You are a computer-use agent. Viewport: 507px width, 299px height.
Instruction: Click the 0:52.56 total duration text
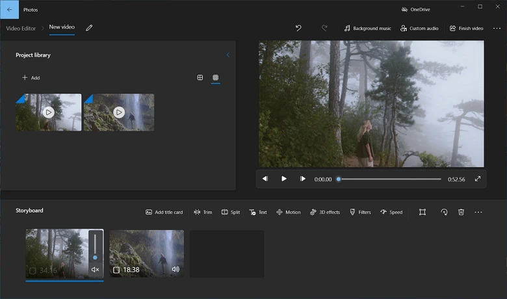pos(456,179)
